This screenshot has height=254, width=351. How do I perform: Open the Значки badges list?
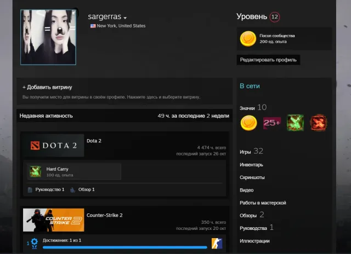[253, 108]
